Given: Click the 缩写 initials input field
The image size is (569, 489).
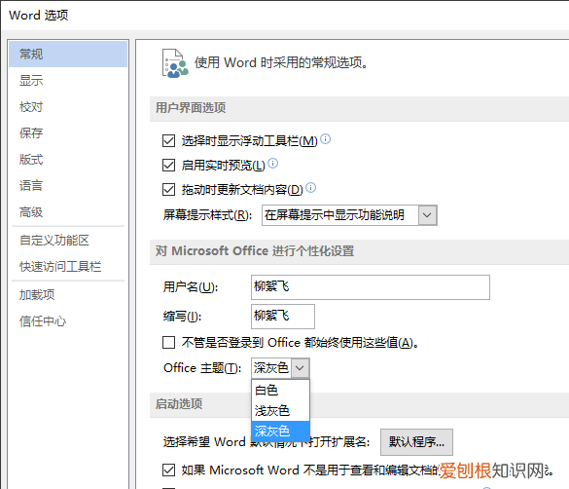Looking at the screenshot, I should tap(283, 317).
